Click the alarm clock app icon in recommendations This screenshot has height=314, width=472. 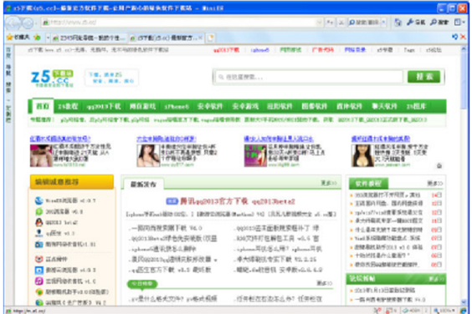(38, 259)
